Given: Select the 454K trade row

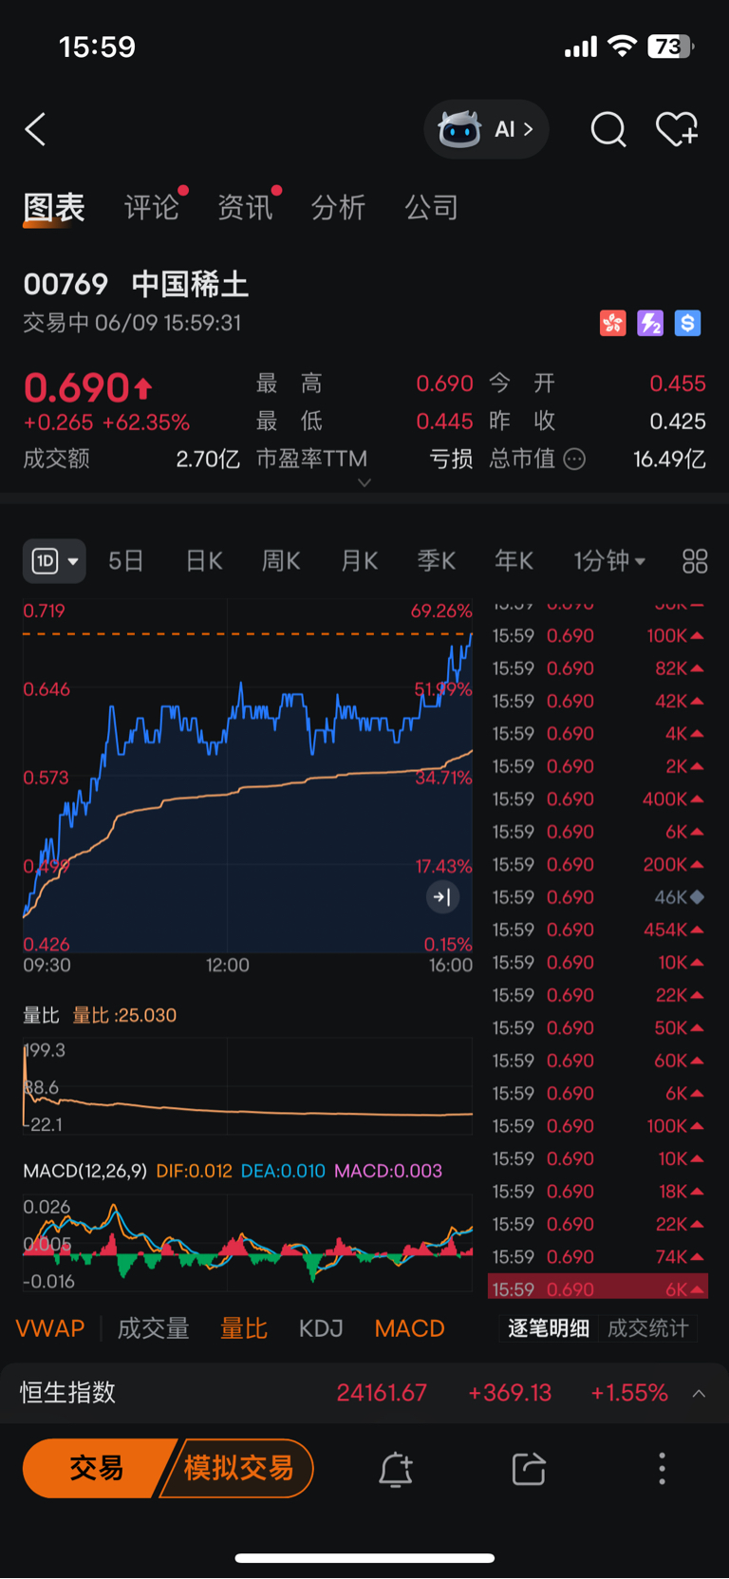Looking at the screenshot, I should point(598,930).
